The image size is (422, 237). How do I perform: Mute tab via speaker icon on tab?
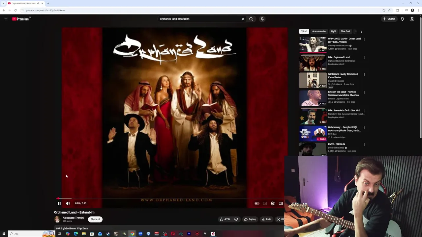38,3
